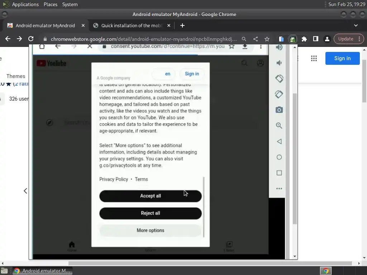Reload the Chrome page
The width and height of the screenshot is (367, 275).
tap(31, 39)
